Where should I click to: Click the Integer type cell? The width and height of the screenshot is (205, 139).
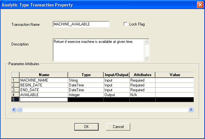86,95
